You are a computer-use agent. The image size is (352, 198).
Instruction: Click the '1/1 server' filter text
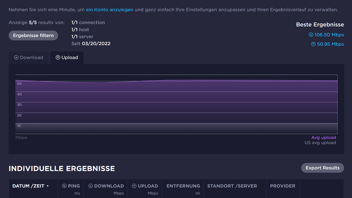pos(82,37)
